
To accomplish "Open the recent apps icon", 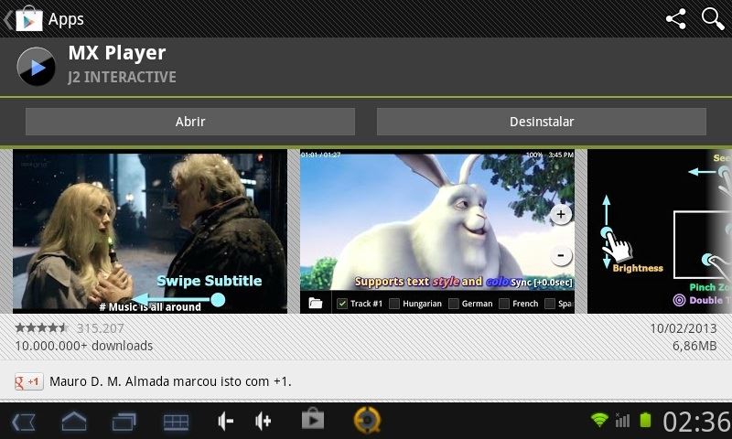I will point(124,422).
